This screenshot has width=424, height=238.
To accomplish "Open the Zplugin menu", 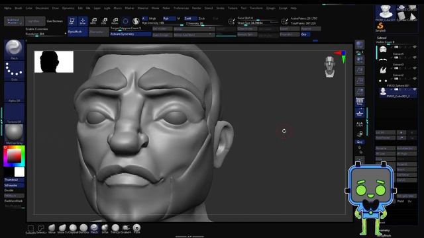I will 270,8.
